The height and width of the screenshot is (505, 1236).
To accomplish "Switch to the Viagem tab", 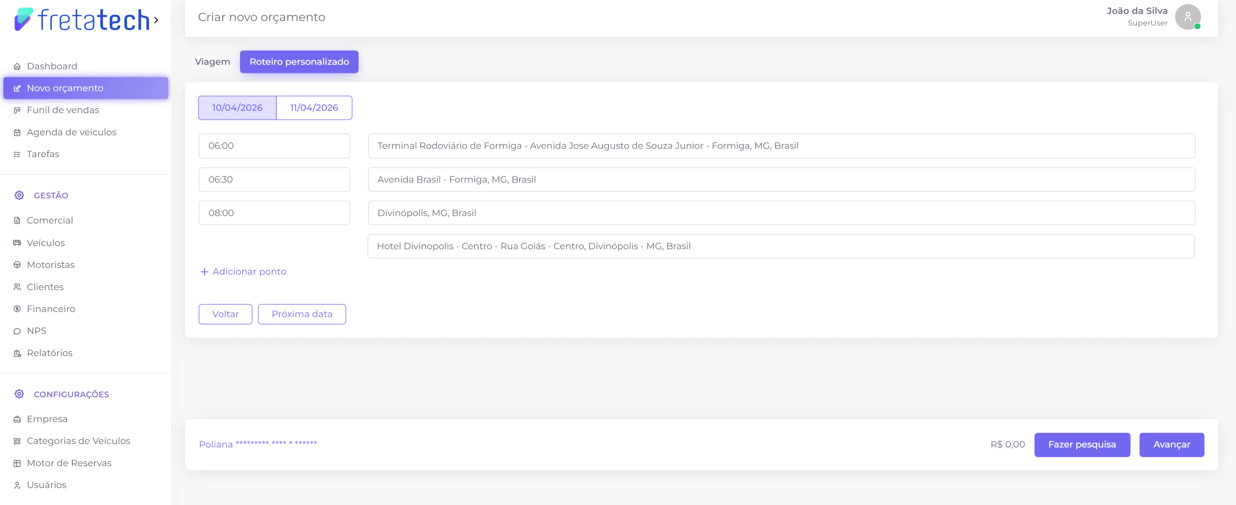I will pos(212,62).
